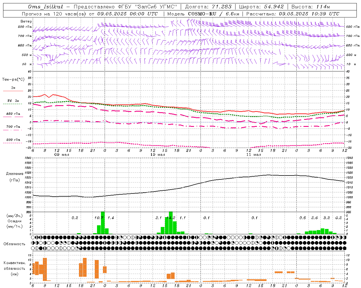Click the Широта: 54.942 value
The image size is (361, 288).
tap(261, 7)
